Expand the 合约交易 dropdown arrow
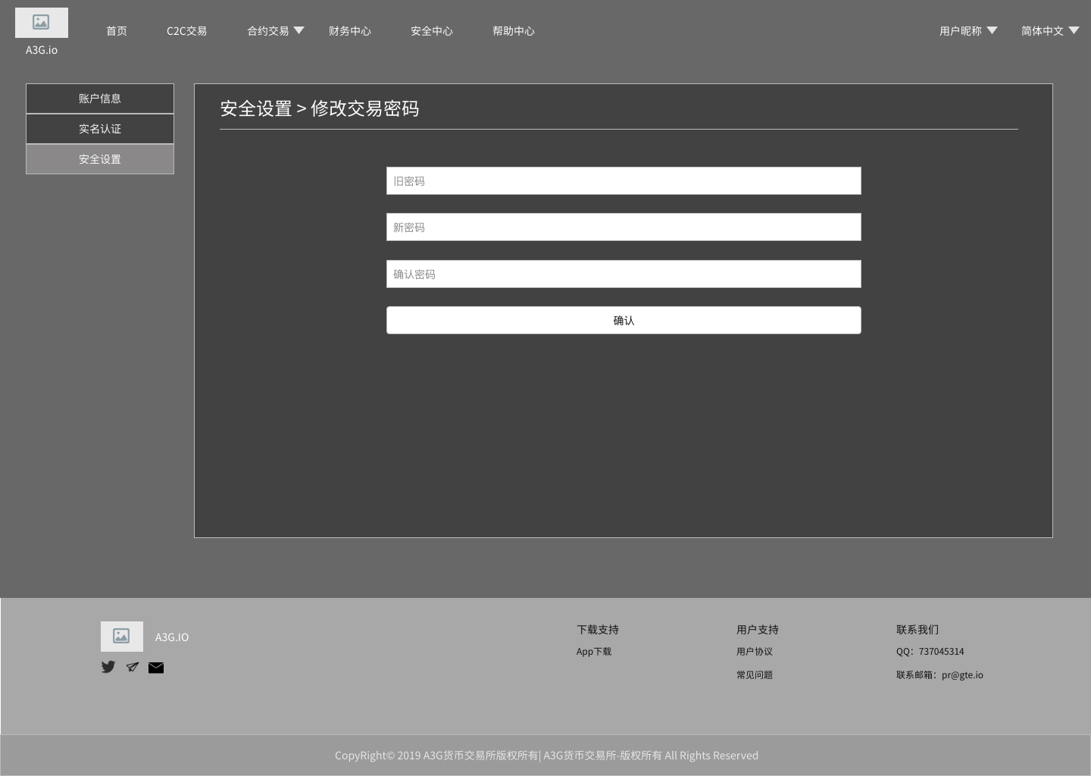 point(299,30)
